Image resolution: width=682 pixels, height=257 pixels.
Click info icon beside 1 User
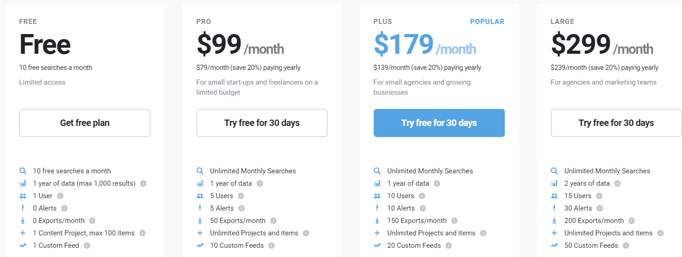[x=60, y=196]
